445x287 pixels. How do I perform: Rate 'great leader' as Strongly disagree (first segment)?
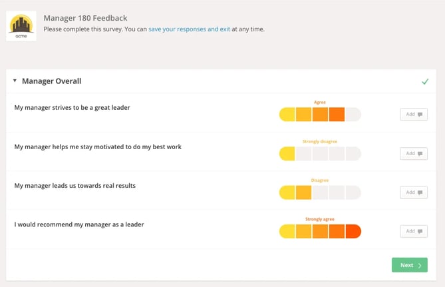click(x=287, y=115)
